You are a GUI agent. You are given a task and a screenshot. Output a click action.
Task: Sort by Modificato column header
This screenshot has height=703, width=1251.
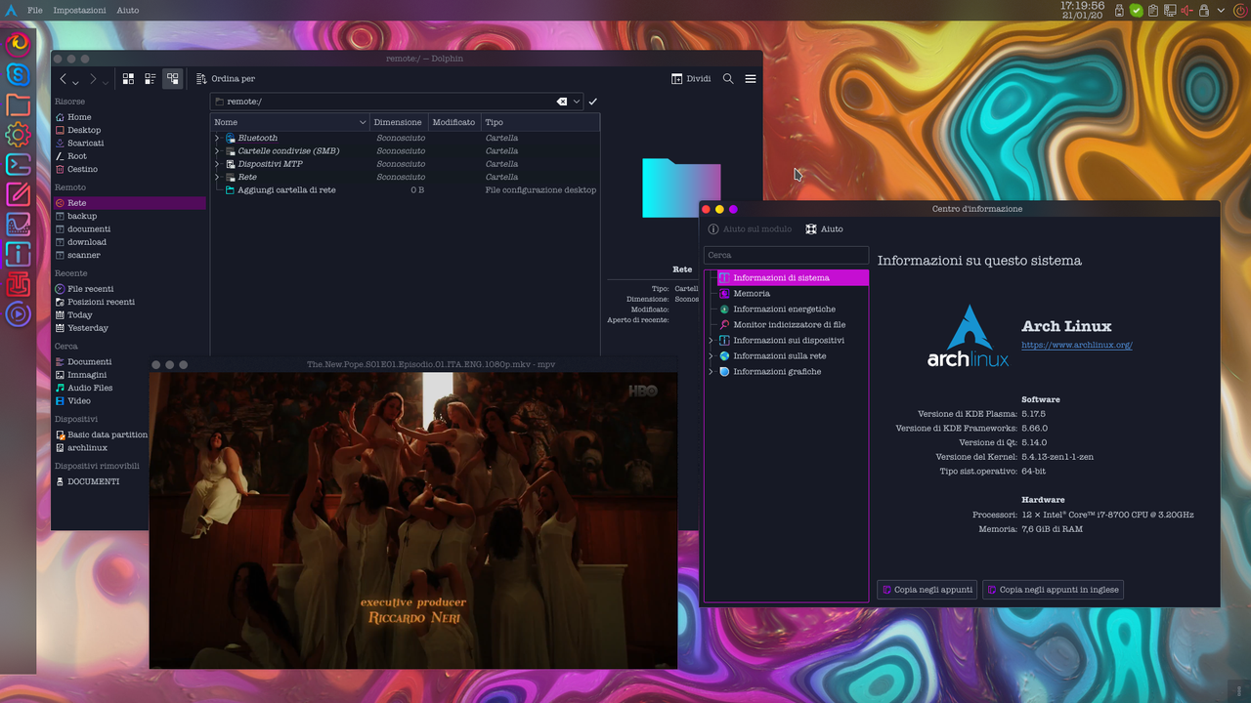(454, 122)
